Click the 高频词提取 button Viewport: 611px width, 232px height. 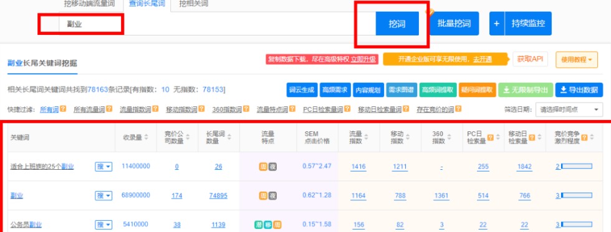tap(438, 90)
